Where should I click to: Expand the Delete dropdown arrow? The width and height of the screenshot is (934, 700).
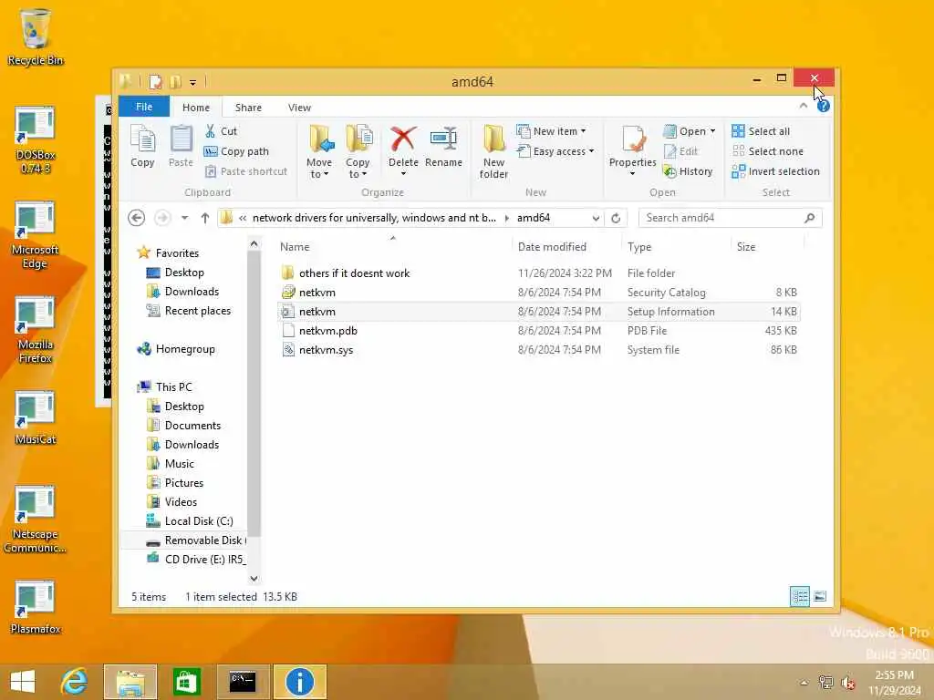point(403,173)
